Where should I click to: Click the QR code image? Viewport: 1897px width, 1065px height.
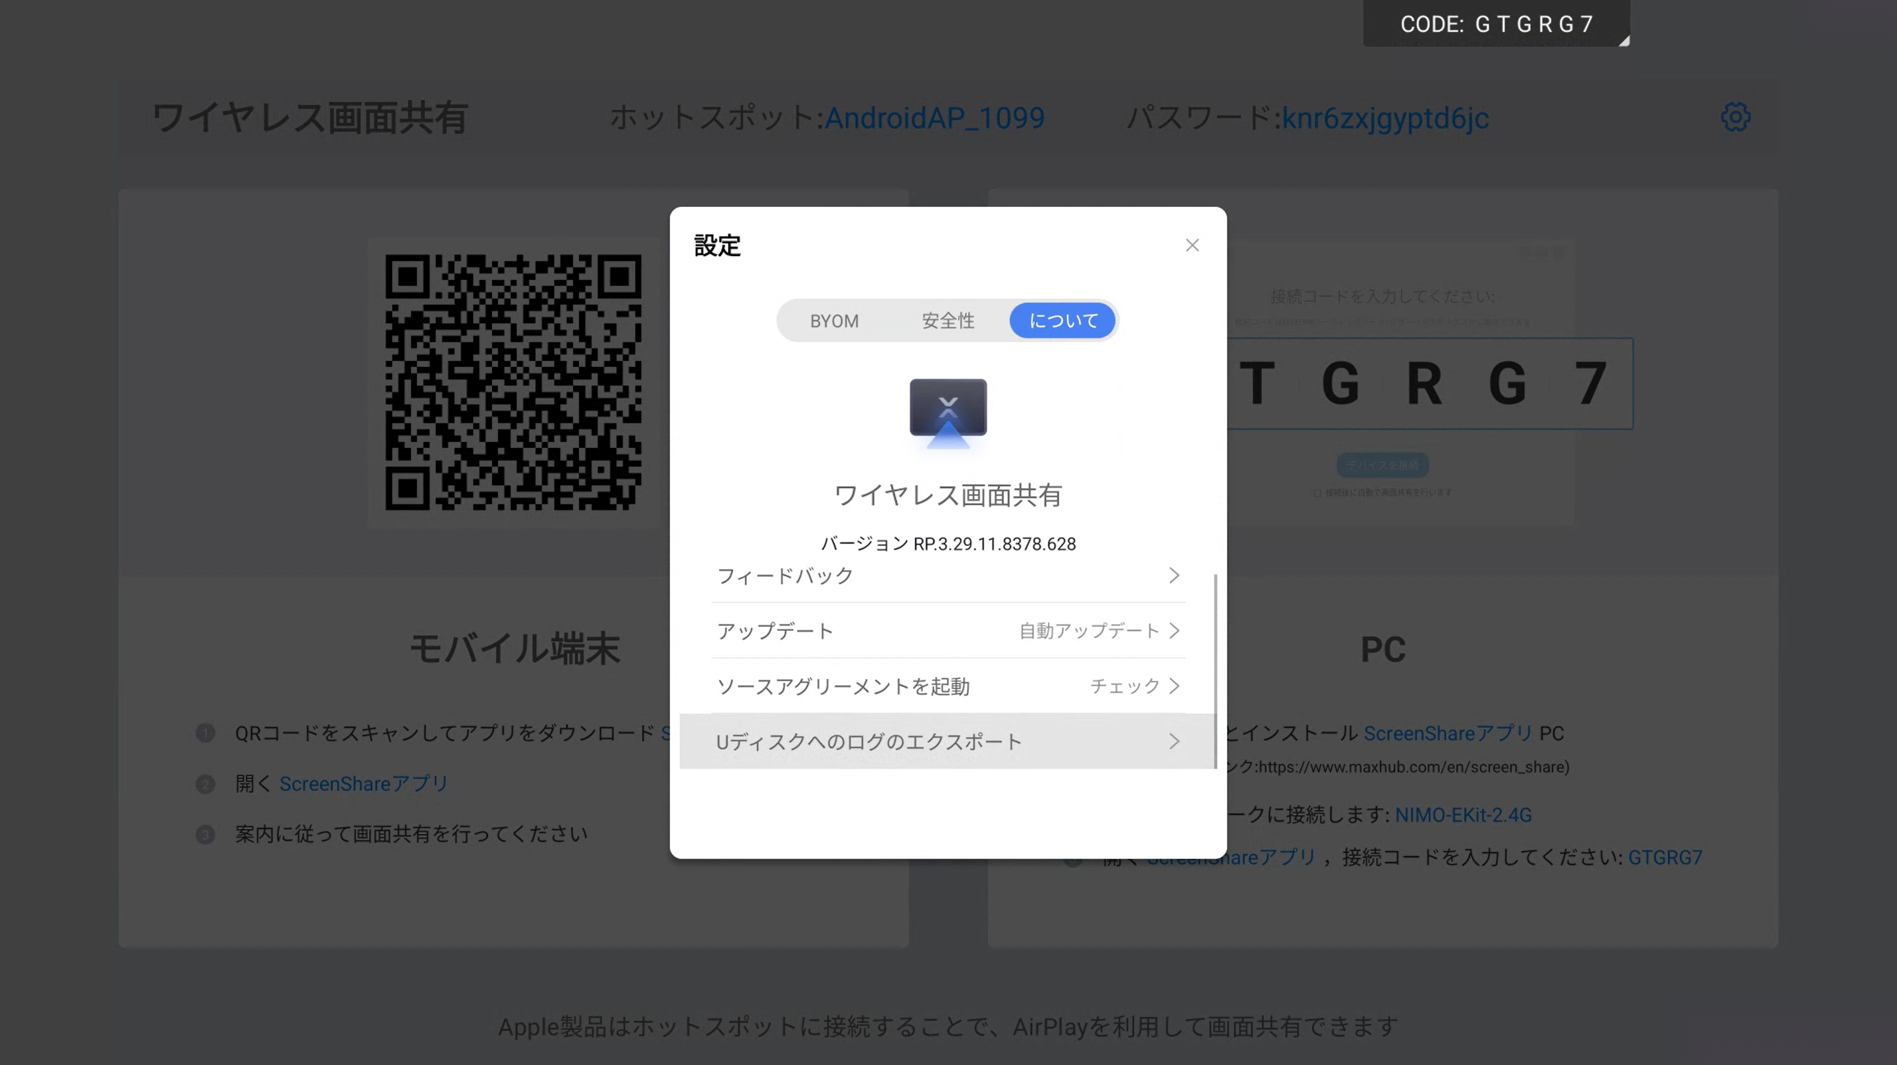[513, 381]
